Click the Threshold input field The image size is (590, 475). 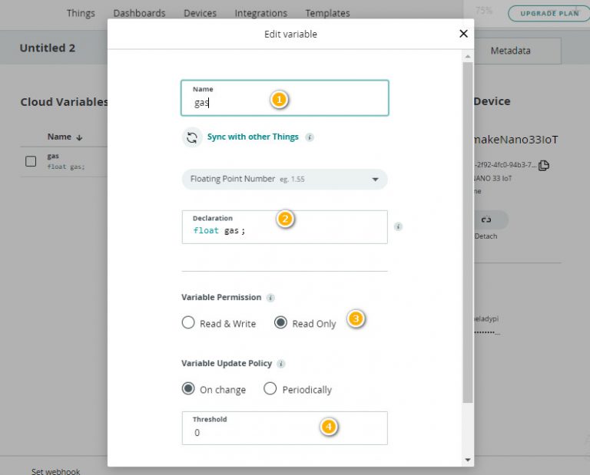click(x=285, y=428)
